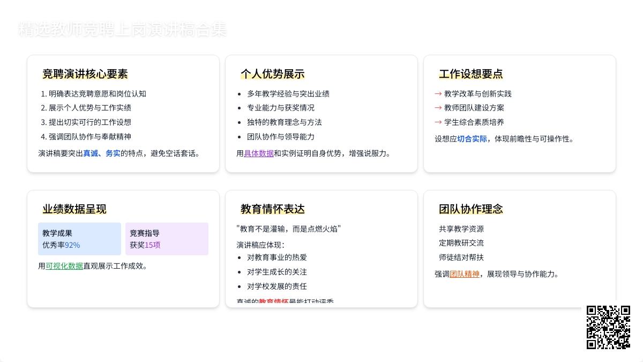Click bullet 对学校发展的责任
Screen dimensions: 643x362
pos(277,286)
